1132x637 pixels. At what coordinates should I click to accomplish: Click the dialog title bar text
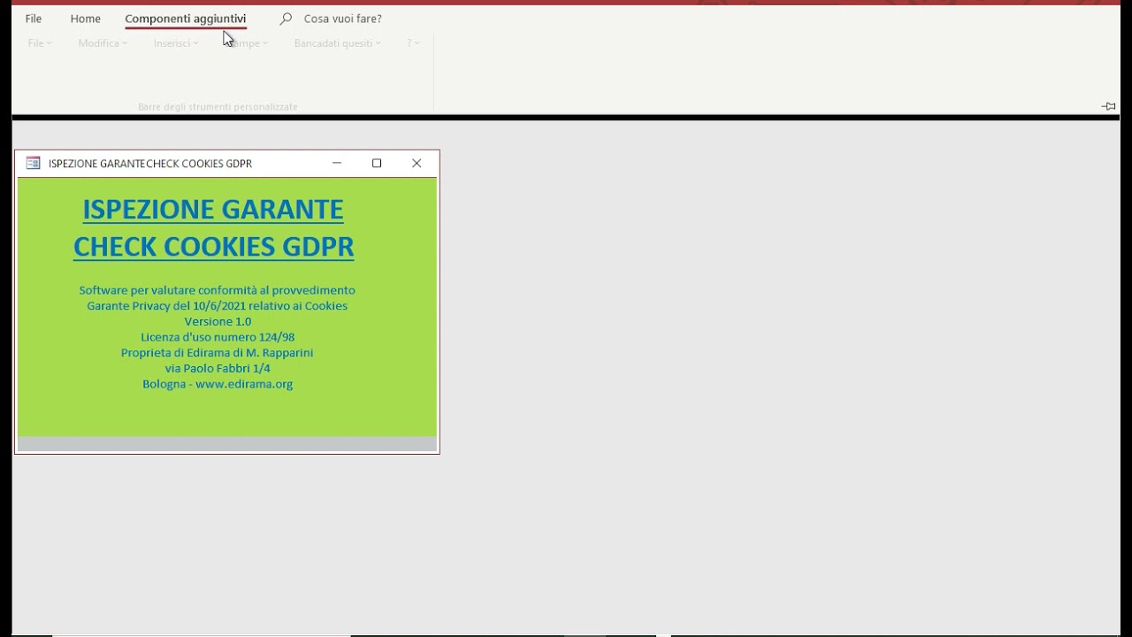[150, 164]
